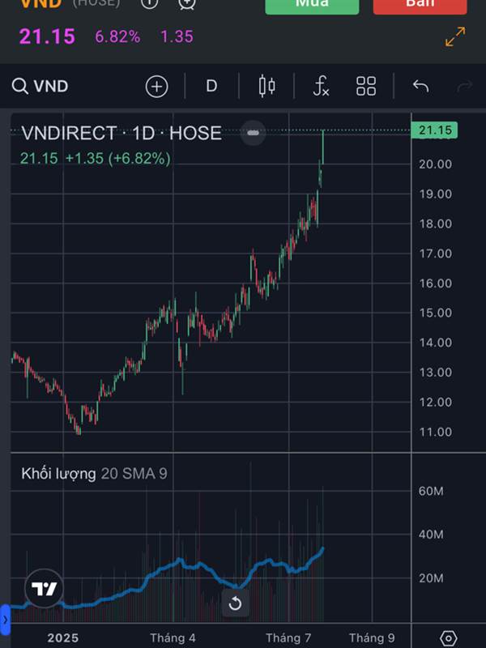Open the layout templates grid icon

click(x=366, y=87)
